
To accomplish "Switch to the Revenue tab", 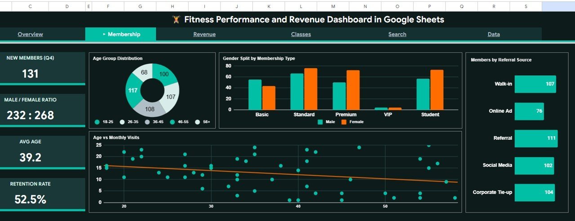I will tap(204, 34).
